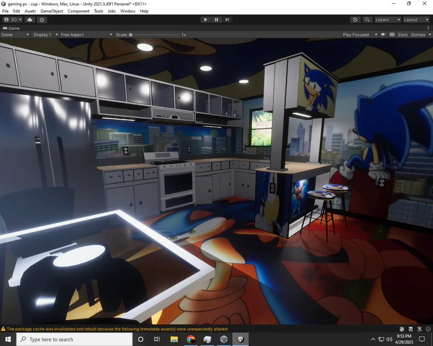Open the Game/Simulator view dropdown

pyautogui.click(x=15, y=35)
